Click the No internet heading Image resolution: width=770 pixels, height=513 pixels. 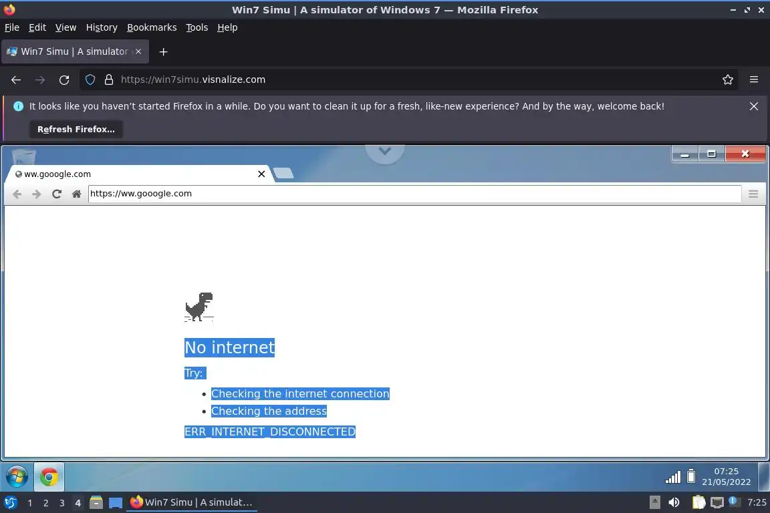[229, 347]
